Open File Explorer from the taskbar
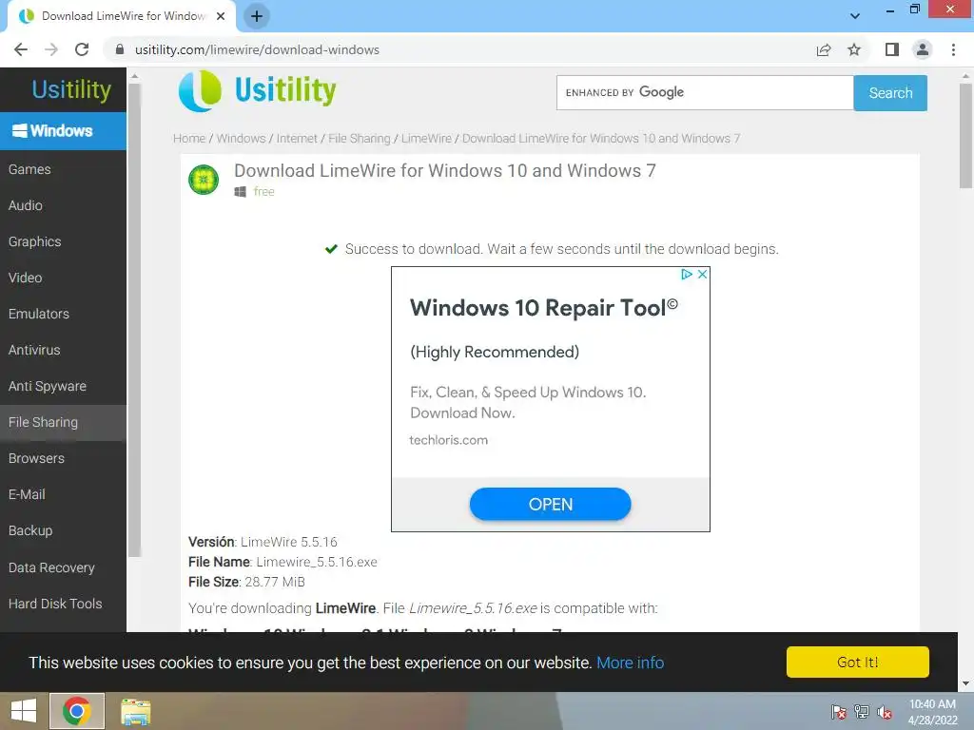This screenshot has height=730, width=974. (135, 711)
